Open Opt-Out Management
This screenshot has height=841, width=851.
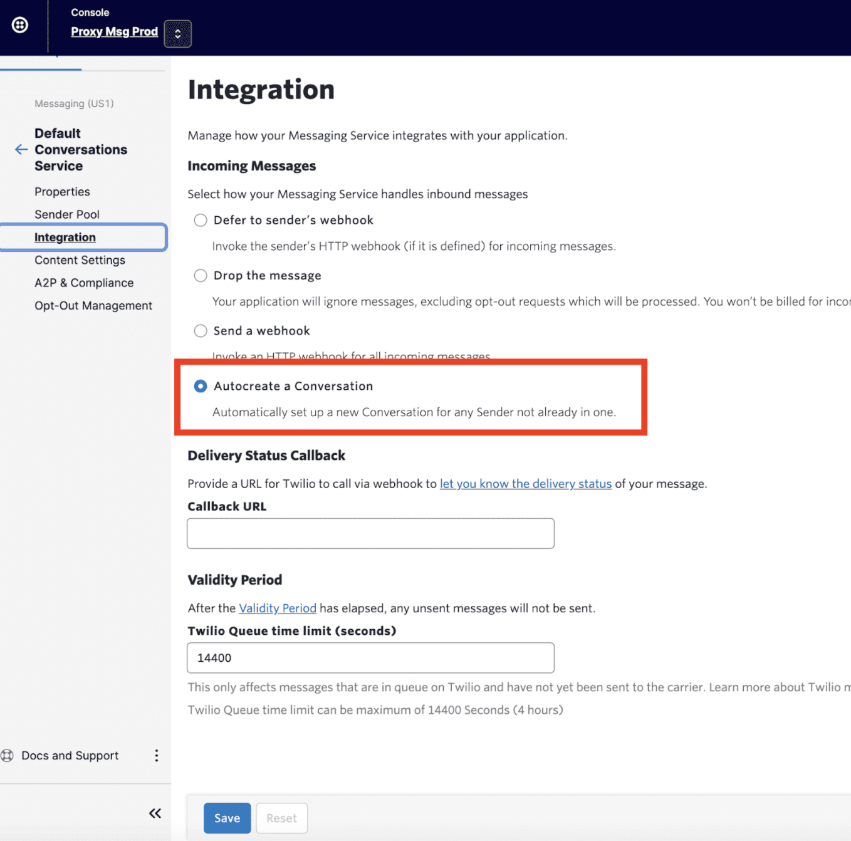point(93,305)
